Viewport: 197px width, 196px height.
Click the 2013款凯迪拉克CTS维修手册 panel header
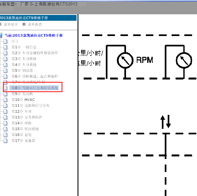point(38,18)
